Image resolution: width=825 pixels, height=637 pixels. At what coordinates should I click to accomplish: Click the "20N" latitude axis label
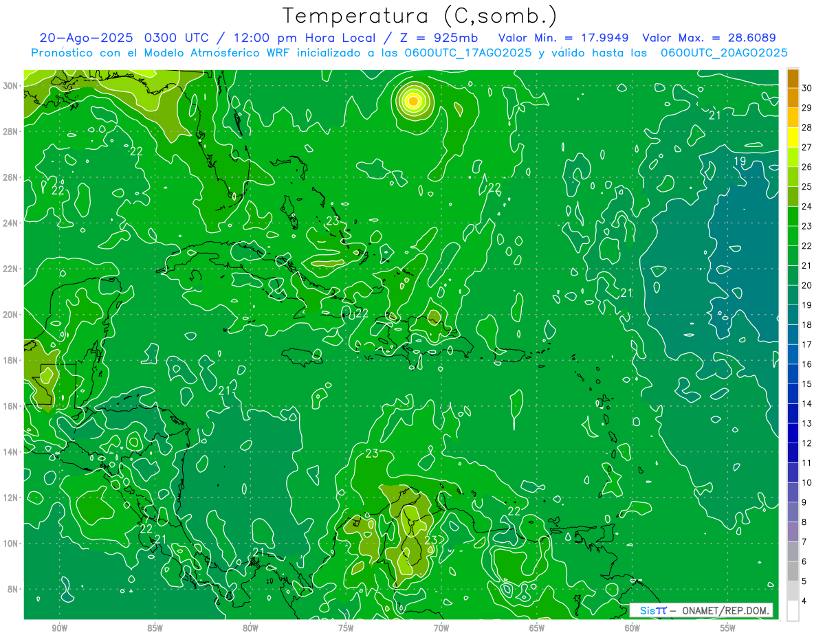point(10,315)
